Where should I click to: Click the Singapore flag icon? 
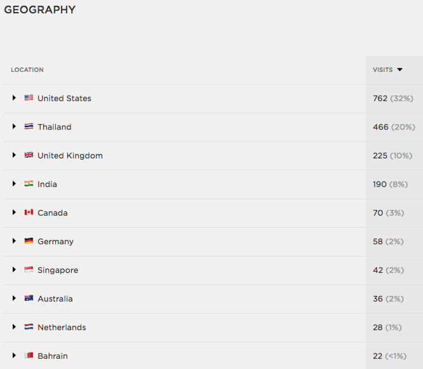[29, 269]
